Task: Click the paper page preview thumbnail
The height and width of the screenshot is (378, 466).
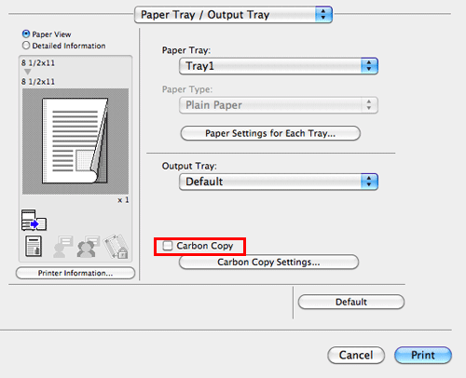Action: point(75,142)
